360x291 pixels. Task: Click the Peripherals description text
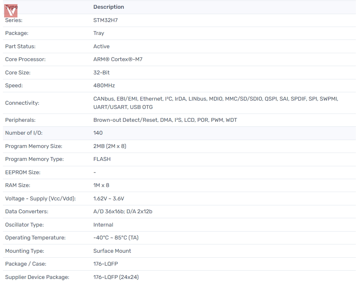pyautogui.click(x=165, y=120)
